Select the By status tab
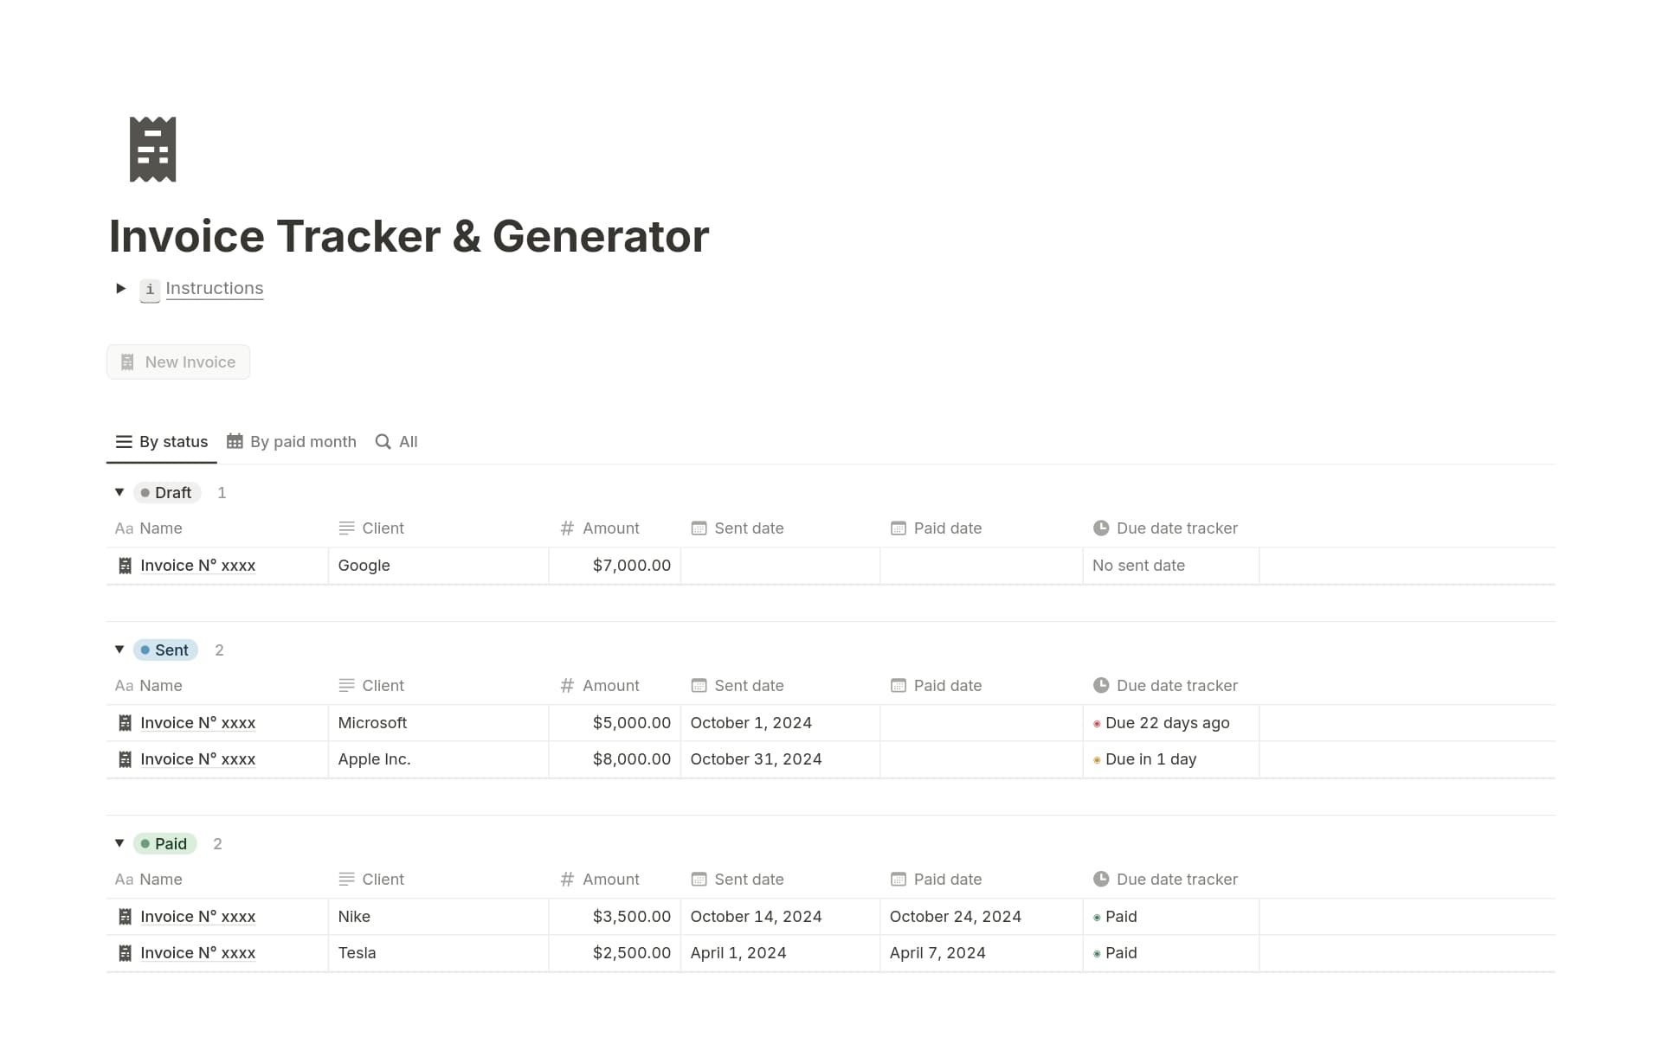The width and height of the screenshot is (1662, 1037). [162, 442]
